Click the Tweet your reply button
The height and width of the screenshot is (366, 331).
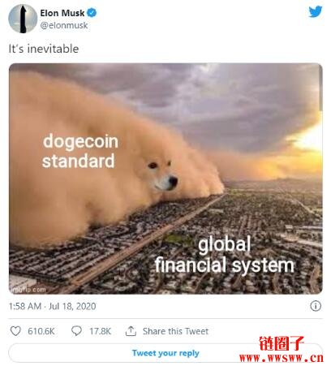165,353
